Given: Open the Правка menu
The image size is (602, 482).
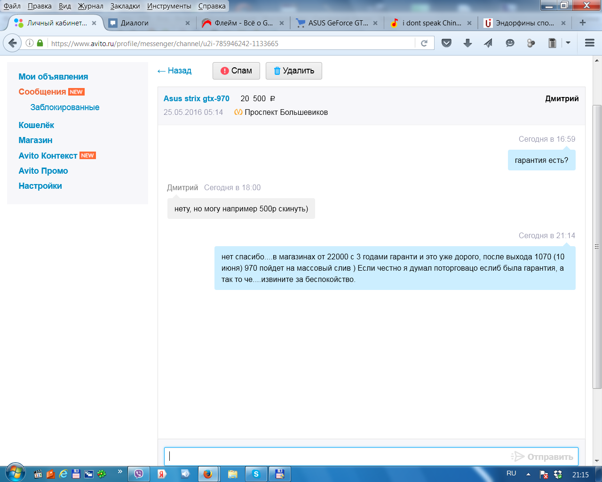Looking at the screenshot, I should point(40,6).
